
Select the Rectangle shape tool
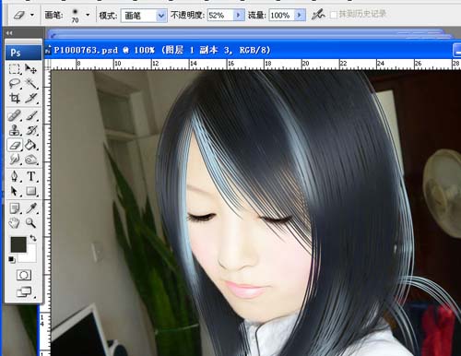[31, 192]
